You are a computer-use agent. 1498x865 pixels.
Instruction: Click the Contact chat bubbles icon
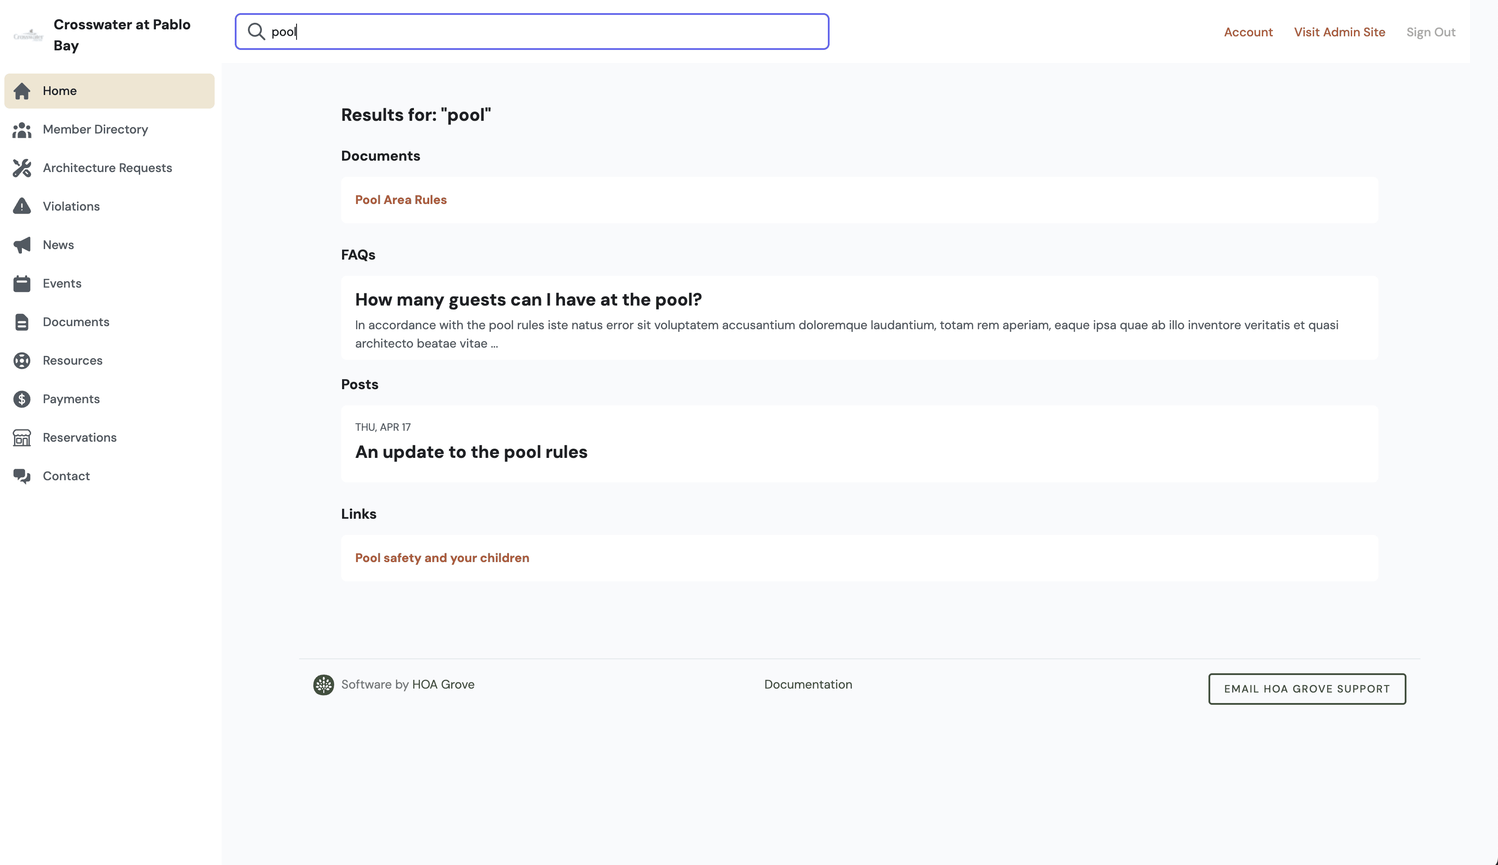tap(22, 476)
